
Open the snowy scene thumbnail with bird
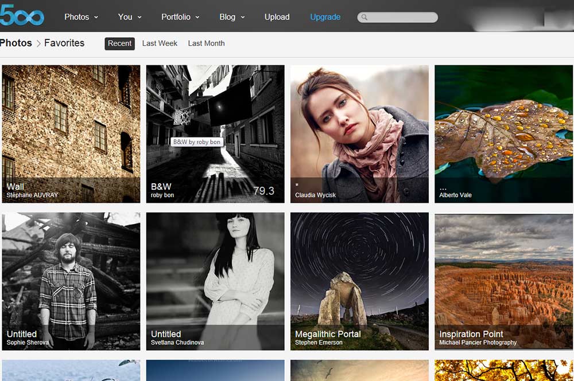71,371
